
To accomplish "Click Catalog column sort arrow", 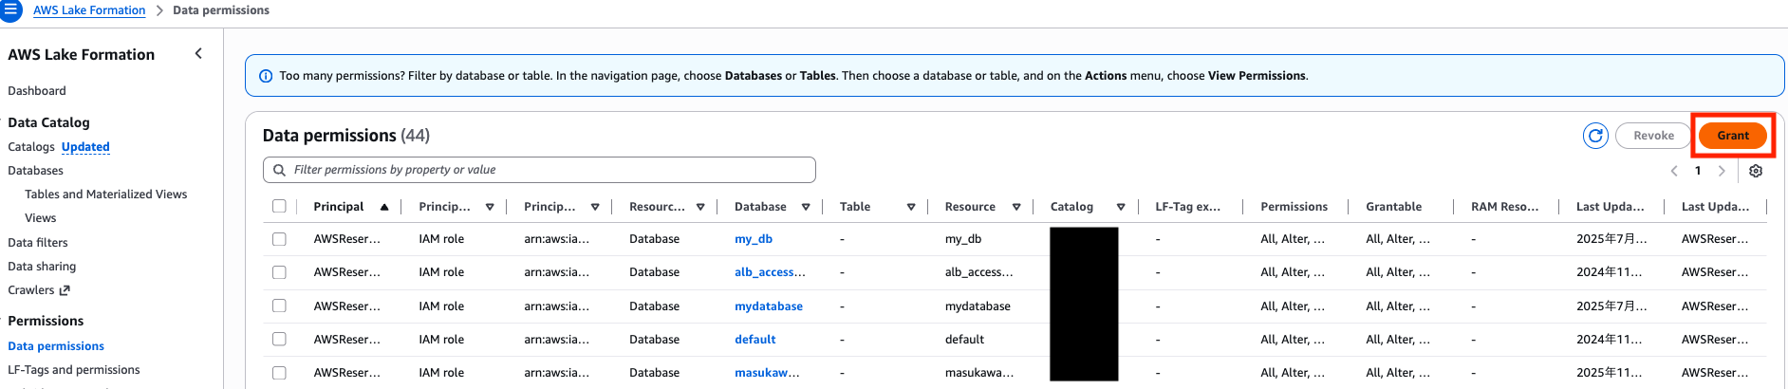I will tap(1121, 207).
